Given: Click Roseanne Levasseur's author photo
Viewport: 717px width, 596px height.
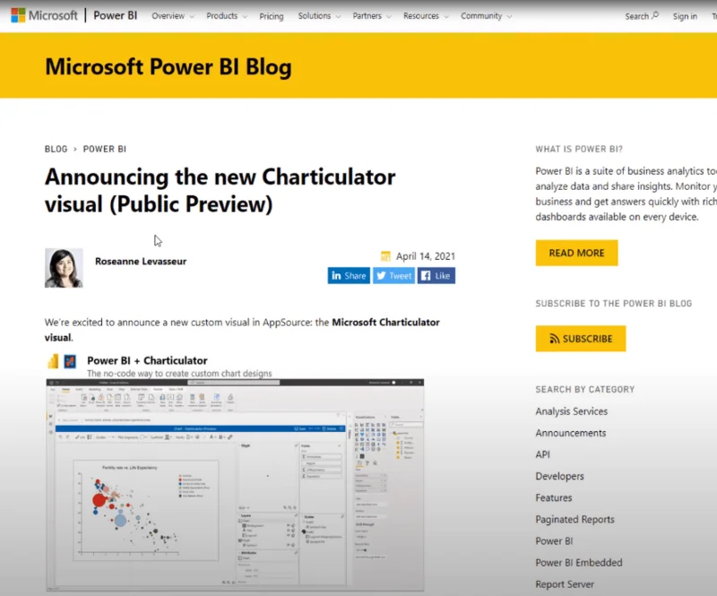Looking at the screenshot, I should click(x=64, y=268).
